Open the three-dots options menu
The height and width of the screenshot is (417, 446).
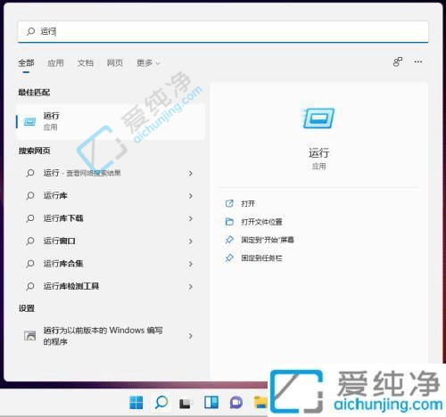(x=418, y=61)
